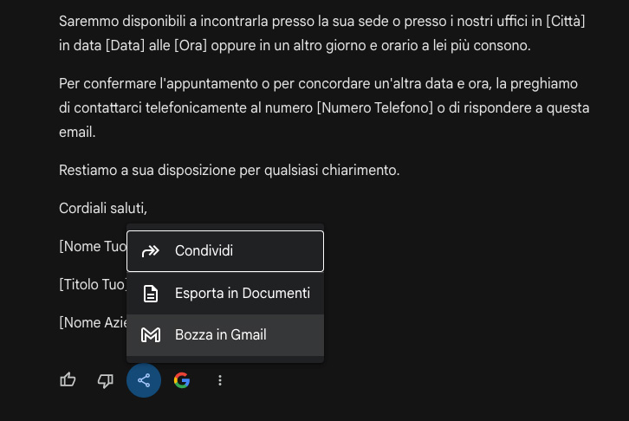This screenshot has height=421, width=629.
Task: Click the [Ora] placeholder text
Action: [x=192, y=46]
